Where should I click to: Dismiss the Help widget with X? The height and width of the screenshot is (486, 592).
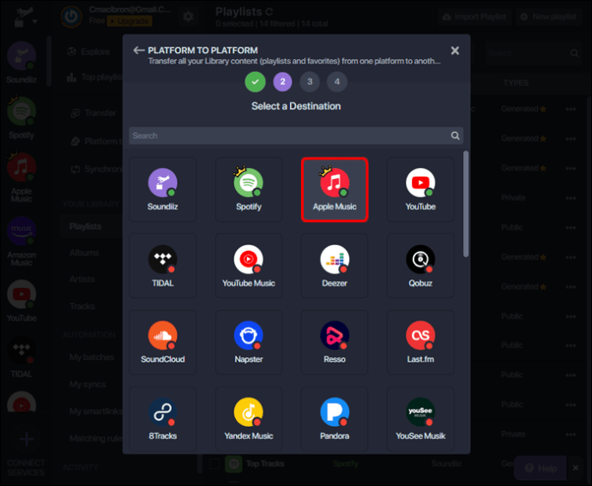(x=576, y=468)
